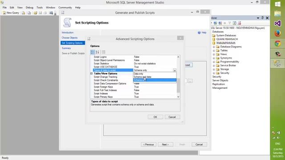Click the Alphabetical sort icon in Options
This screenshot has height=160, width=285.
point(98,52)
